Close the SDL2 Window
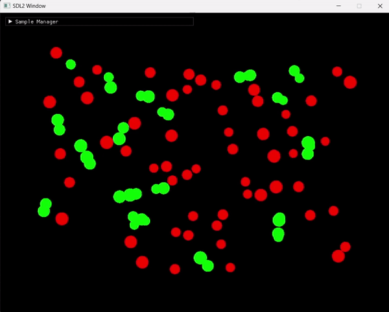This screenshot has width=389, height=312. pos(380,6)
